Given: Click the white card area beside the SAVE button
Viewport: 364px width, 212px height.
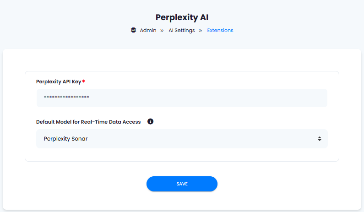Looking at the screenshot, I should pos(278,184).
